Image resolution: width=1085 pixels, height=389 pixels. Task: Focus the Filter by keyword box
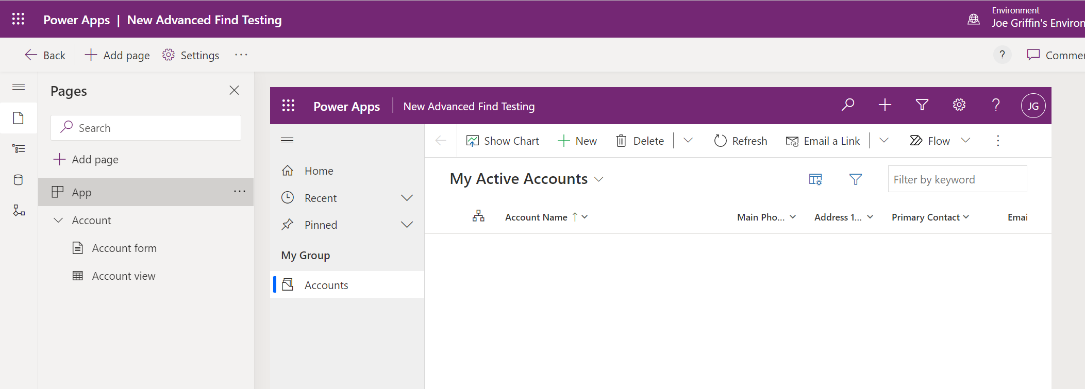point(957,179)
